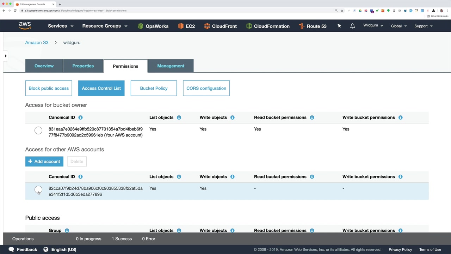Open the Other Bookmarks folder
The width and height of the screenshot is (451, 254).
[x=438, y=16]
